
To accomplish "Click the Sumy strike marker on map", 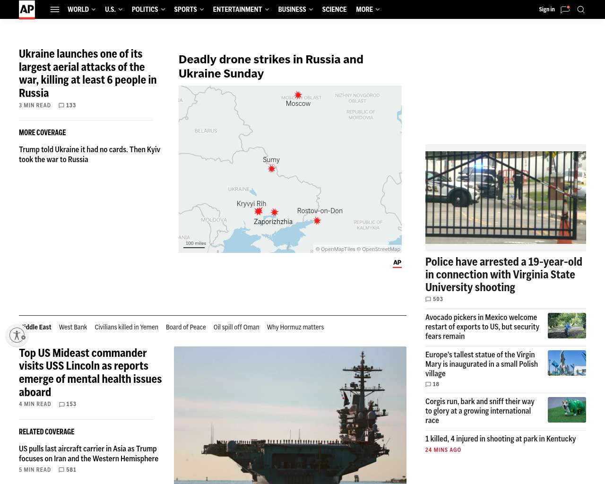I will (x=271, y=169).
